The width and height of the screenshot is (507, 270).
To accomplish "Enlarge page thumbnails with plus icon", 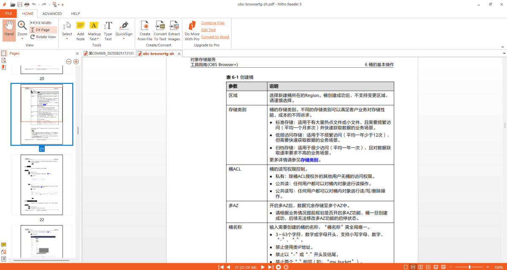I will pos(76,62).
